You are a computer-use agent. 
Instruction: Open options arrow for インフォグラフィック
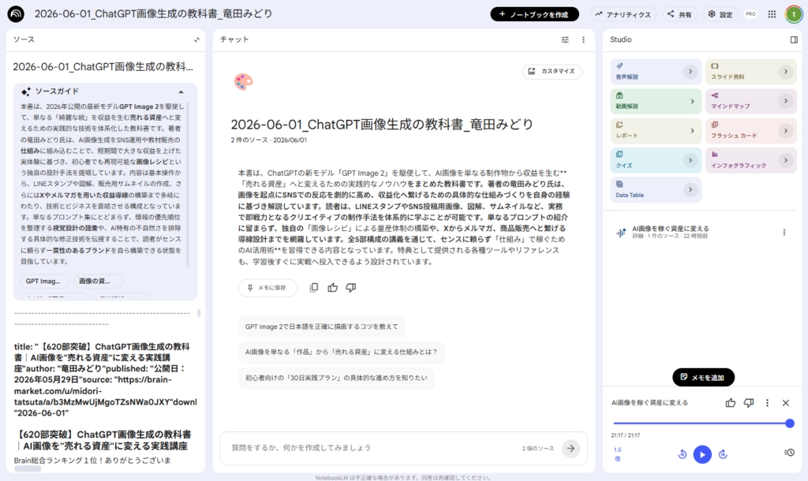pyautogui.click(x=786, y=161)
